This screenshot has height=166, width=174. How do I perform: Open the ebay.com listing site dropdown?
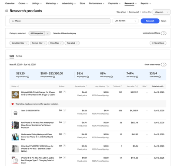[x=161, y=12]
